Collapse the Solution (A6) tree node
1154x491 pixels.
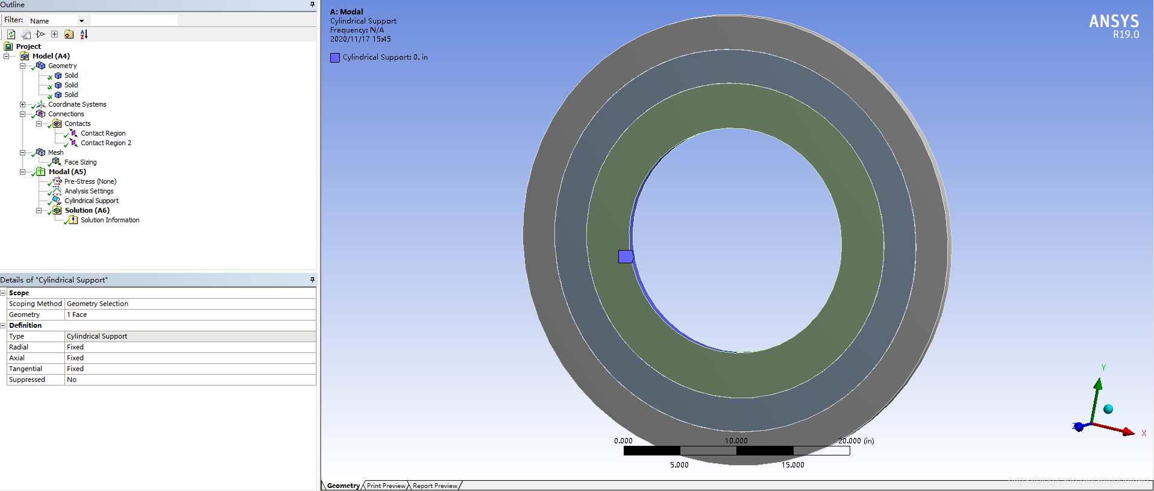[39, 210]
